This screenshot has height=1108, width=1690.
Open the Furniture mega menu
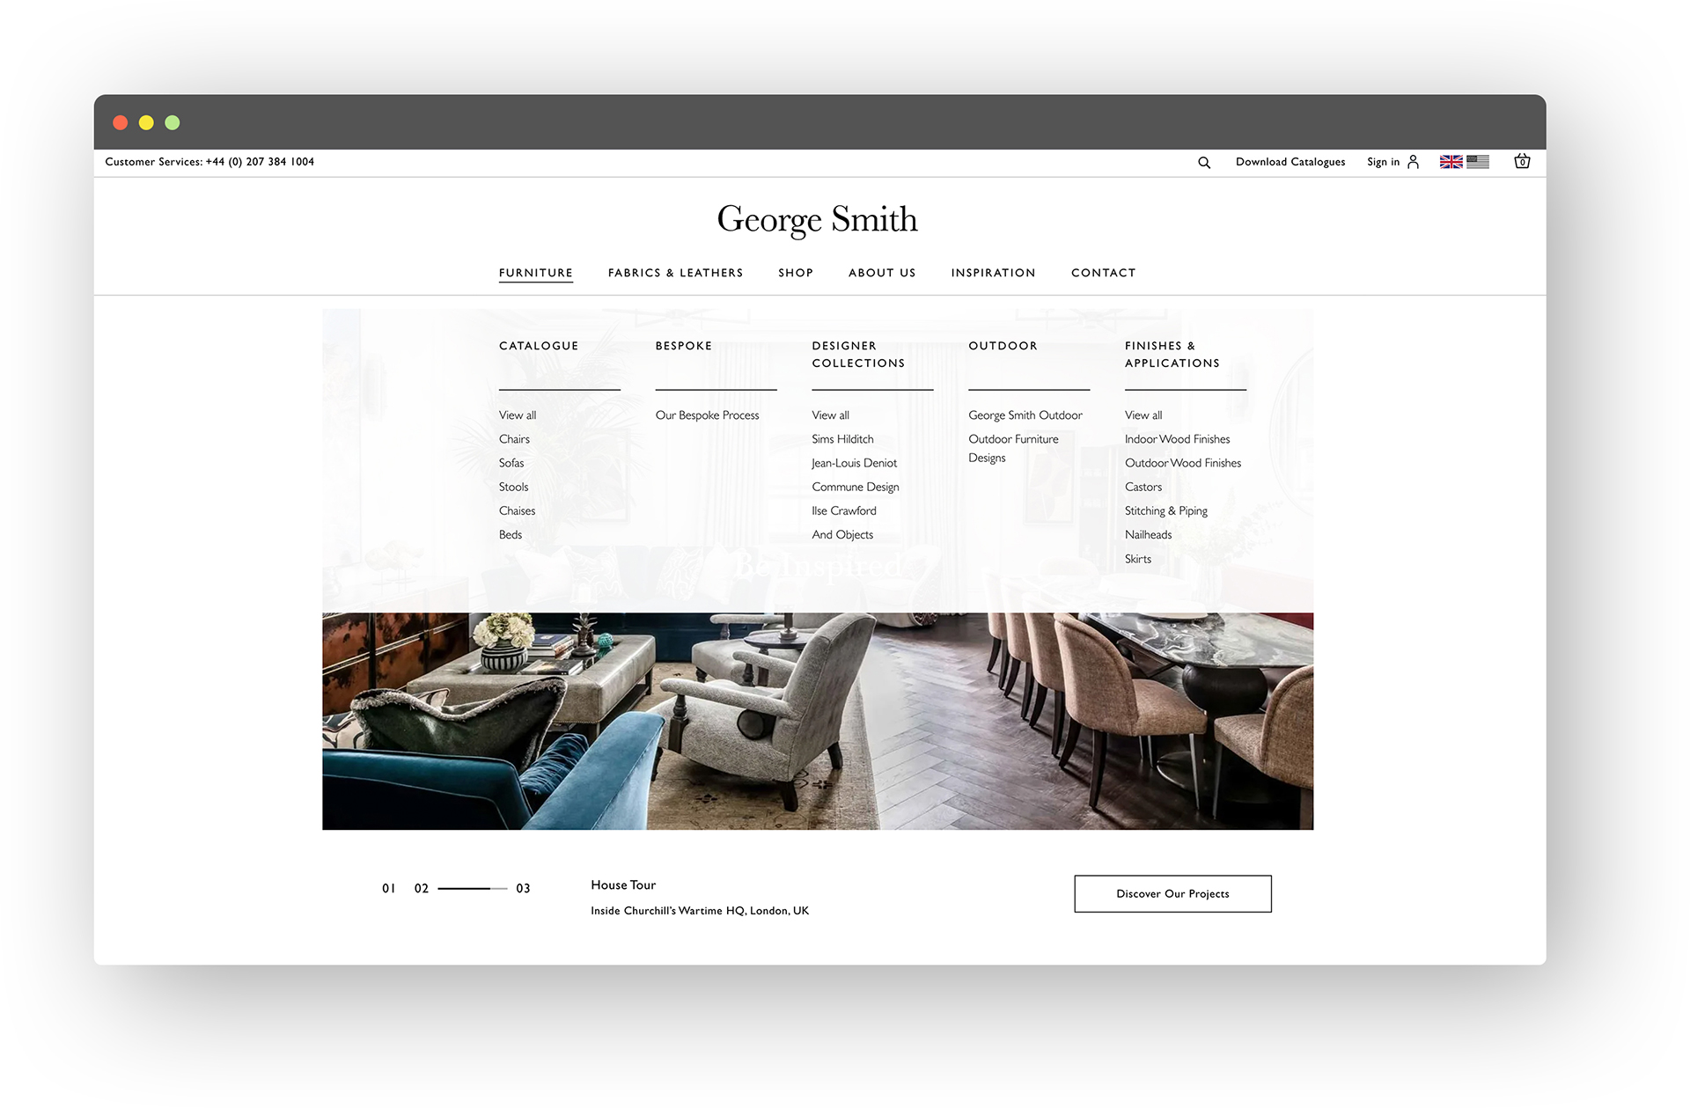tap(535, 273)
